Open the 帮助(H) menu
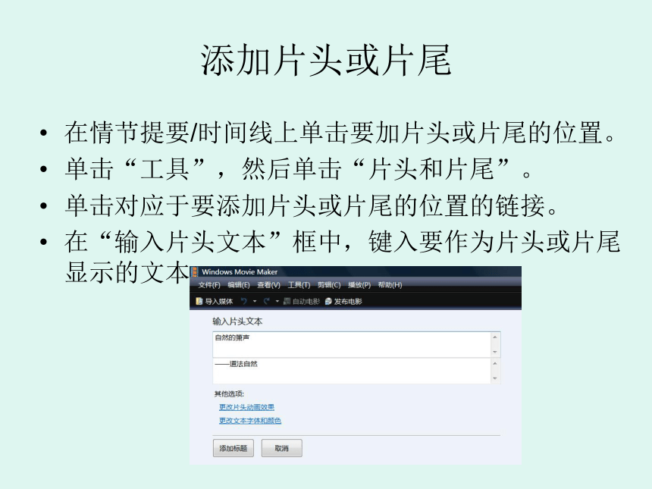The image size is (652, 489). (390, 285)
